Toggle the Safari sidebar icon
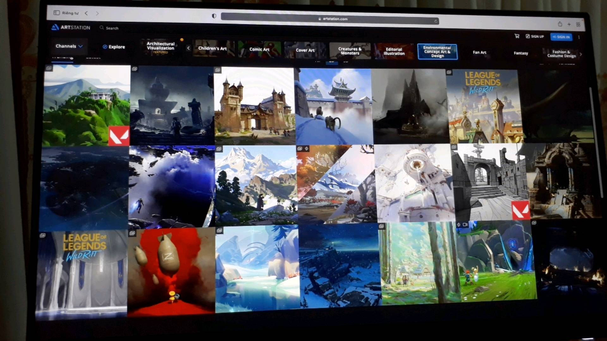 tap(57, 13)
